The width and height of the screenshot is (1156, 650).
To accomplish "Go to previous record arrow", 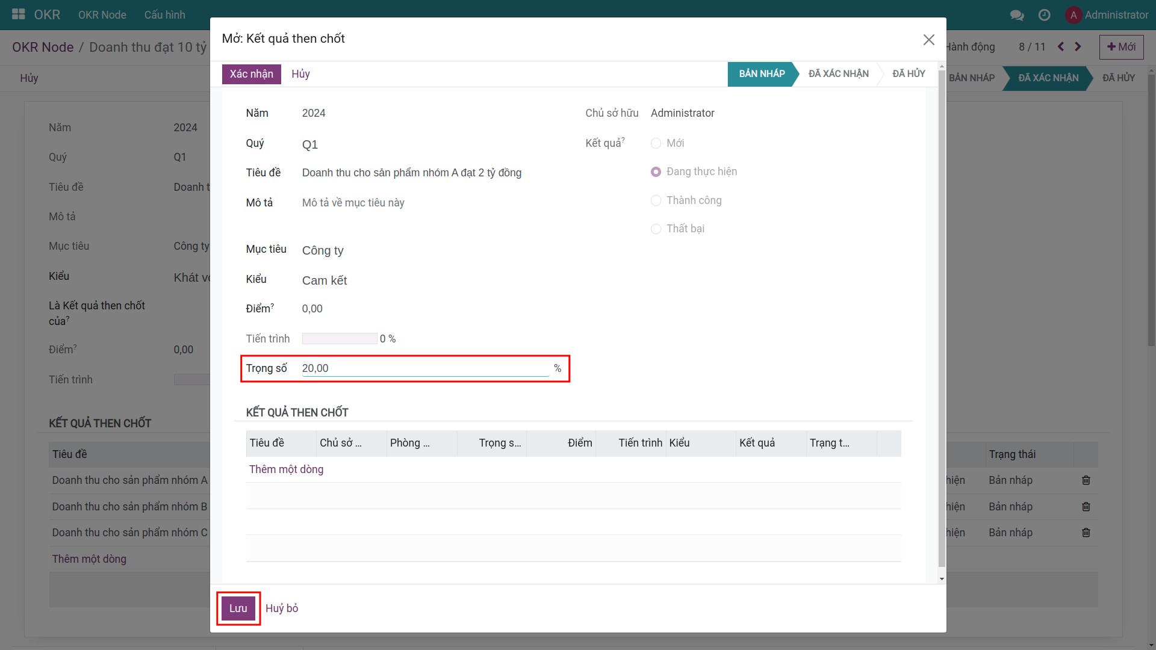I will pos(1061,47).
